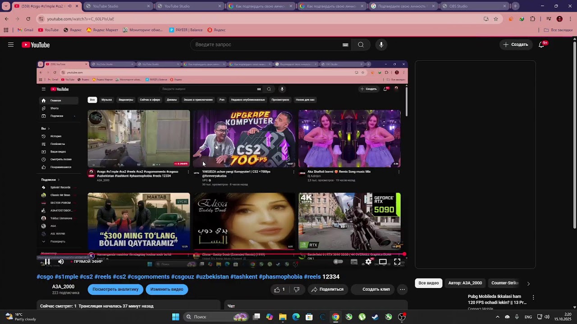This screenshot has width=577, height=324.
Task: Go back with the browser back arrow
Action: click(x=6, y=19)
